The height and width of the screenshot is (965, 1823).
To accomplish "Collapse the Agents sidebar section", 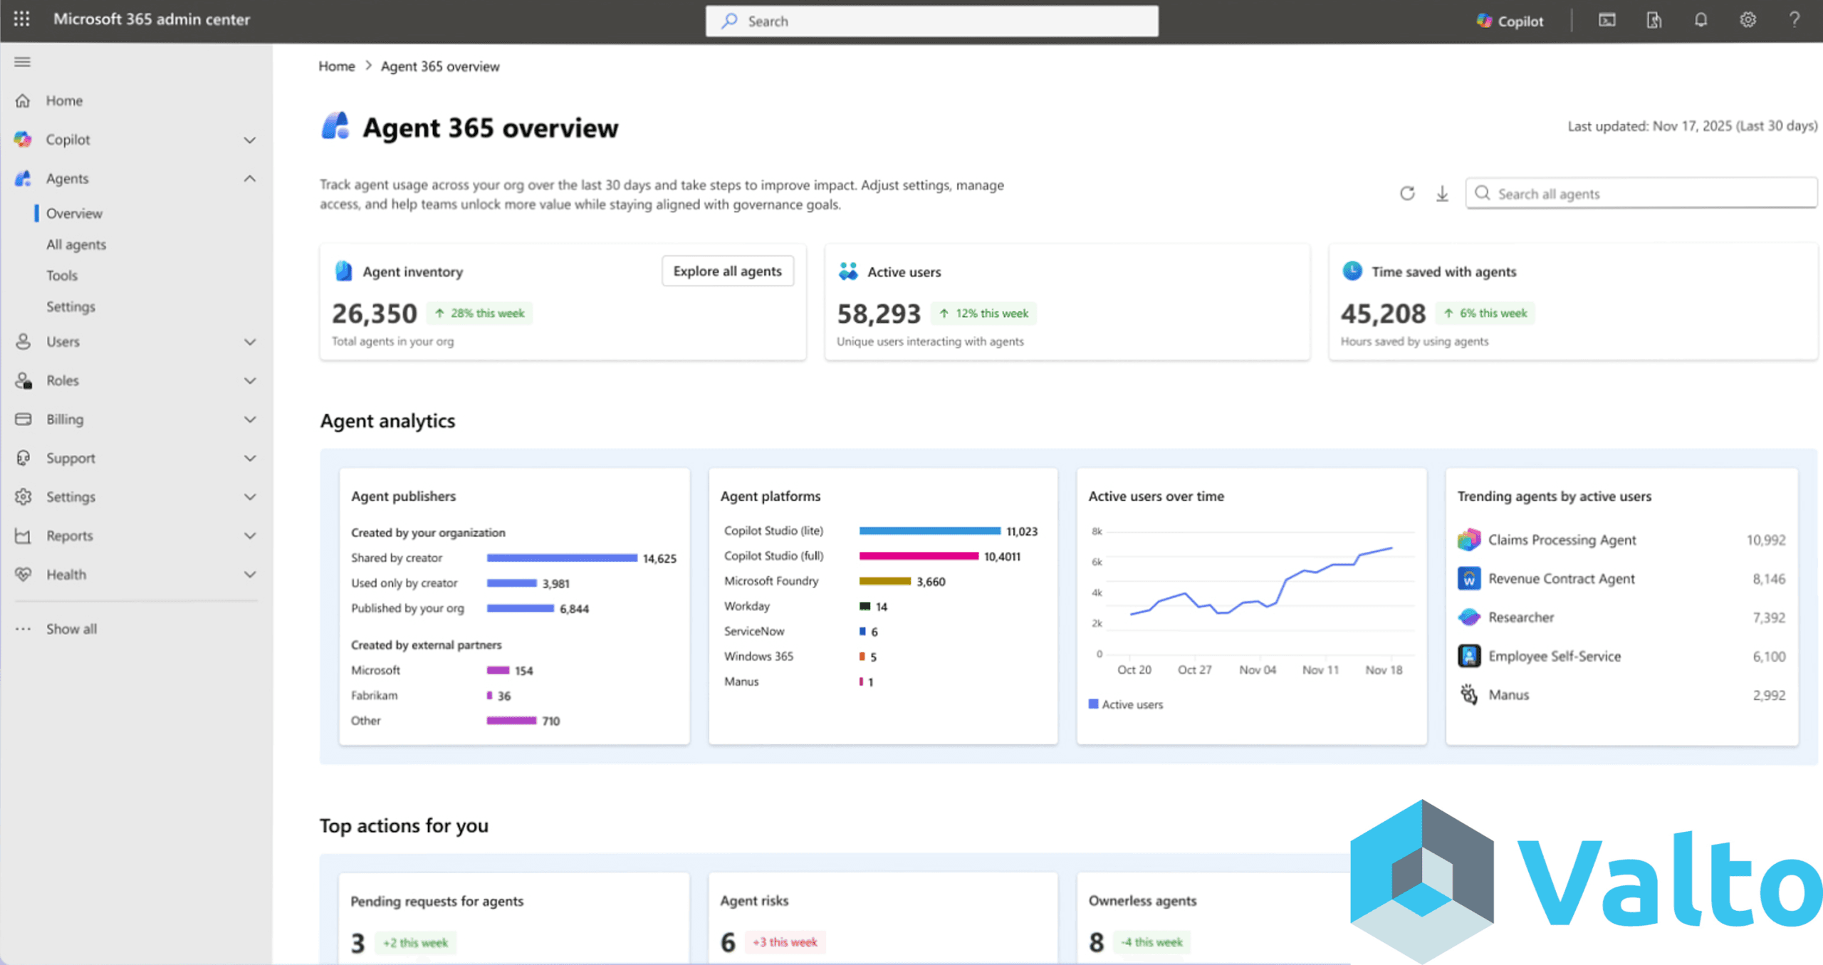I will (x=250, y=178).
